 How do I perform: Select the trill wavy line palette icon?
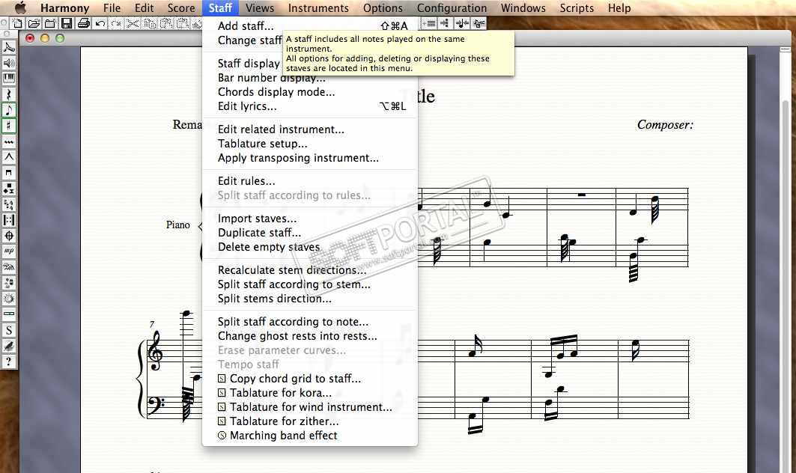[x=9, y=141]
